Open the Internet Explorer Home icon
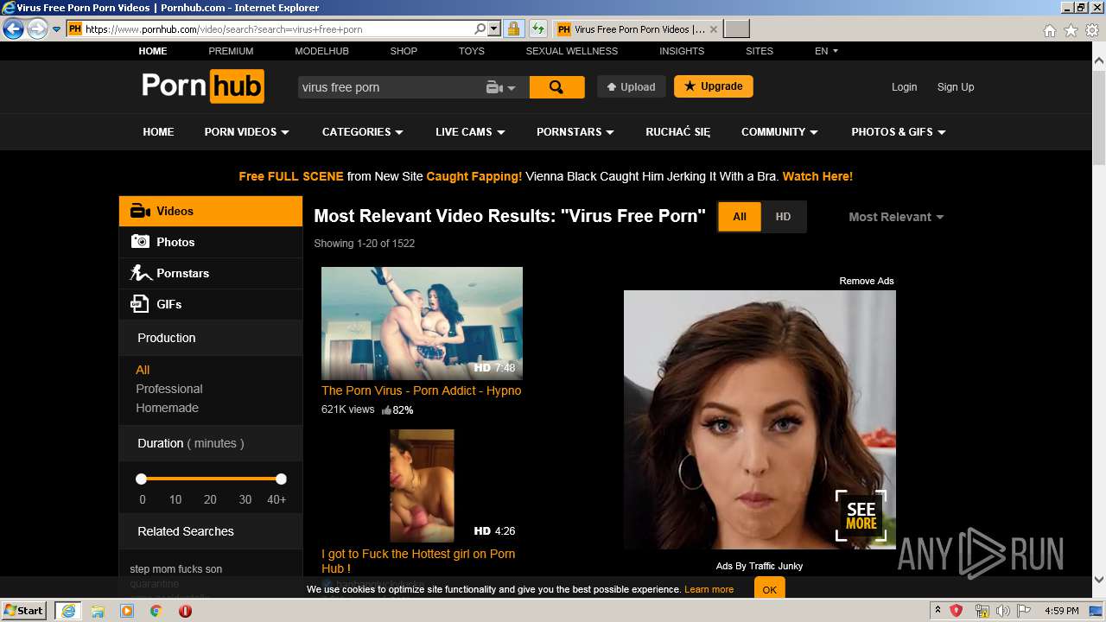Image resolution: width=1106 pixels, height=622 pixels. [1049, 30]
